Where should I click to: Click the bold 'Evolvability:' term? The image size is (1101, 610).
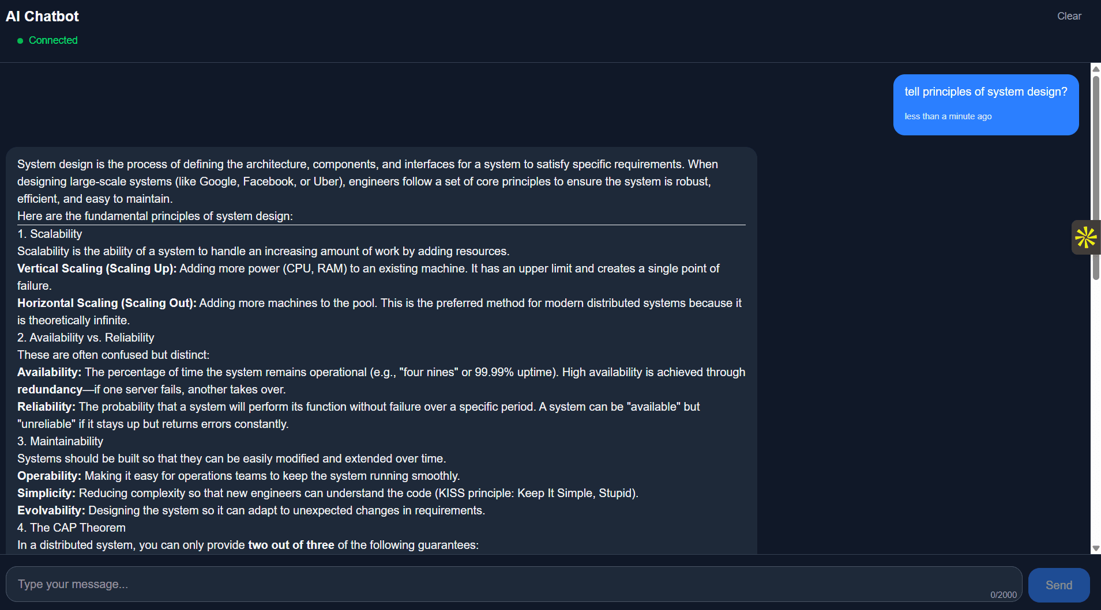[x=51, y=510]
